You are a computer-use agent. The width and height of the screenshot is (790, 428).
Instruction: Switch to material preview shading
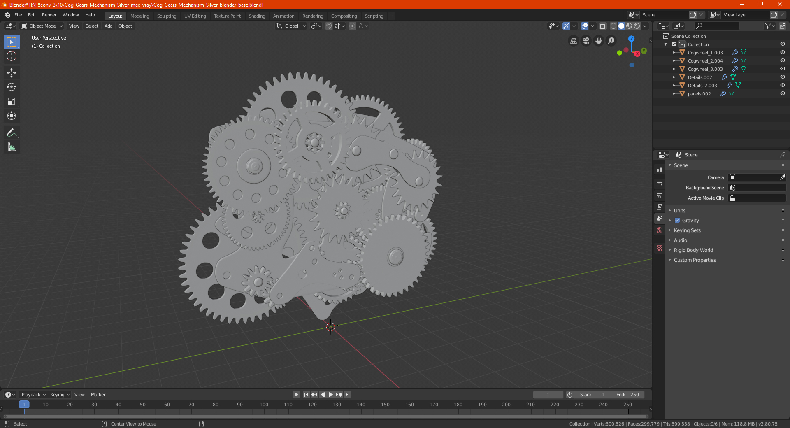[629, 26]
